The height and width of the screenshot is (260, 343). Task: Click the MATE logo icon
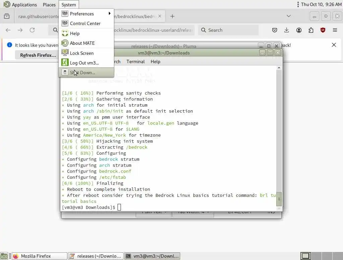click(x=7, y=4)
